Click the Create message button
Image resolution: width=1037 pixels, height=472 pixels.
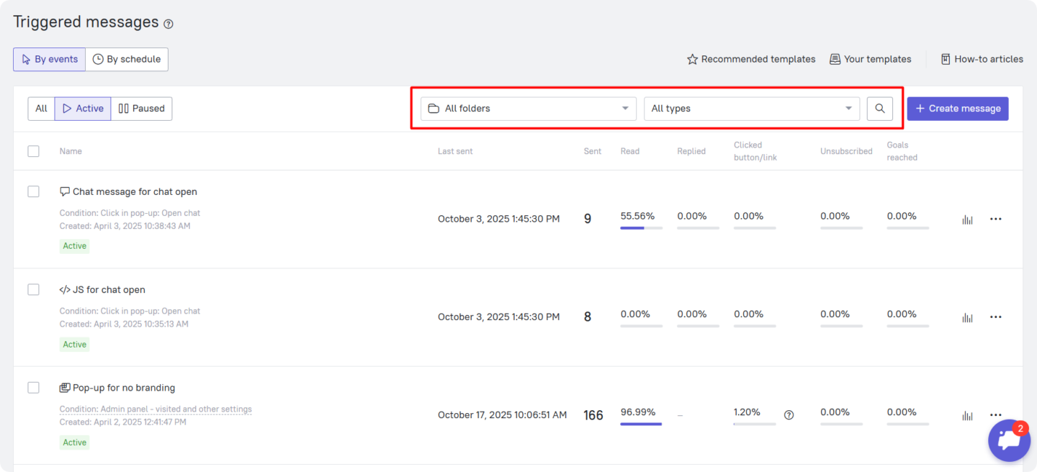click(x=957, y=109)
